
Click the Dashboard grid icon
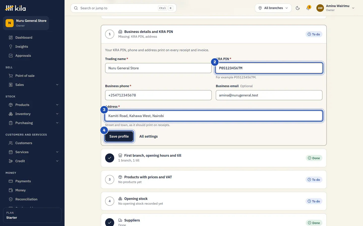coord(11,38)
